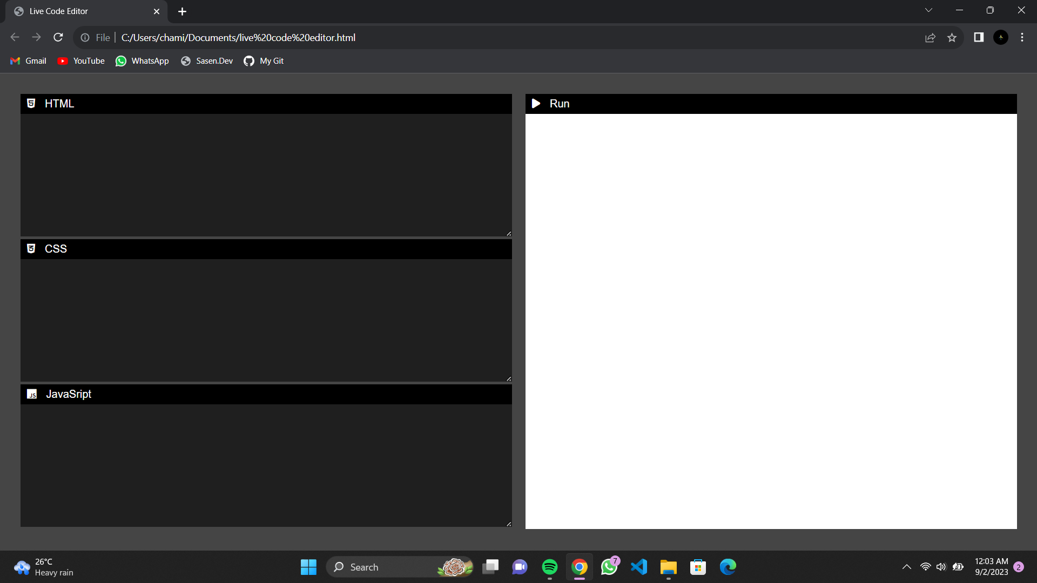
Task: View site information icon
Action: click(x=85, y=38)
